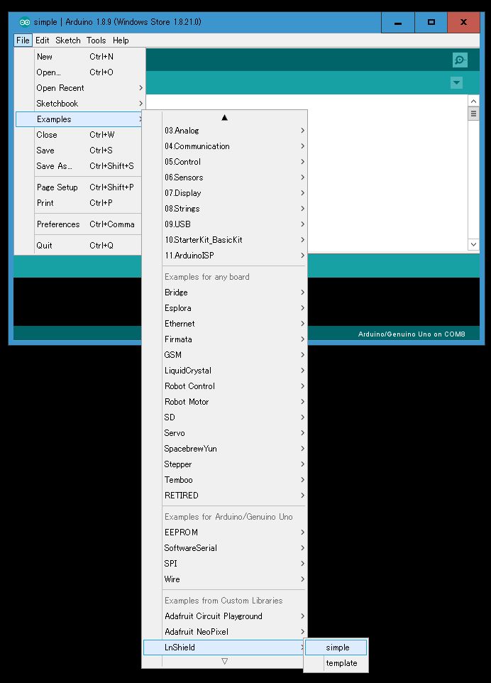Open SPI library examples
Image resolution: width=491 pixels, height=683 pixels.
[225, 564]
